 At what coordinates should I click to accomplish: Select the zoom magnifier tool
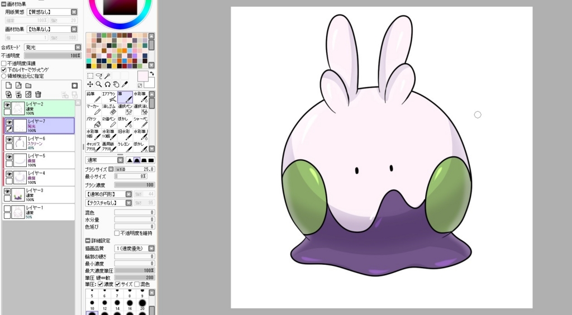point(99,84)
